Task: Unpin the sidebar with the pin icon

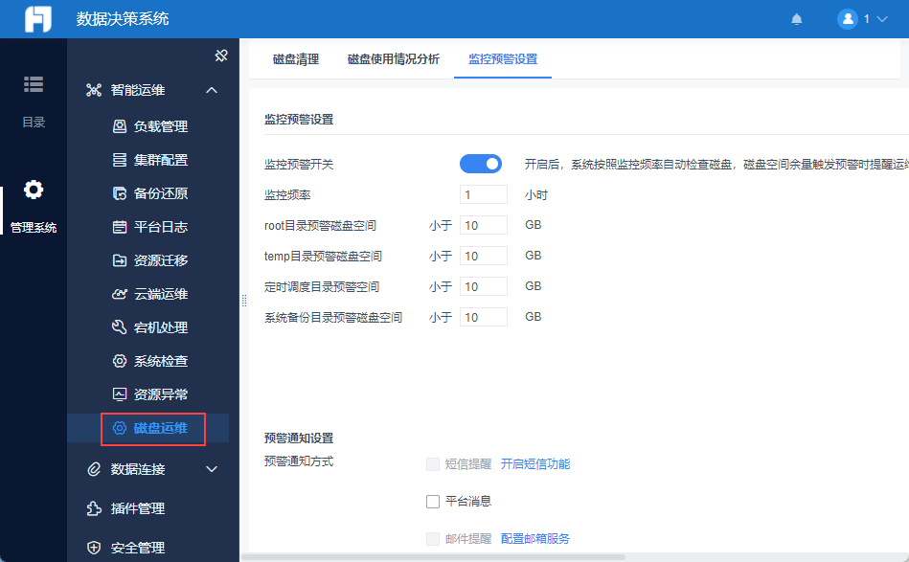Action: pos(221,56)
